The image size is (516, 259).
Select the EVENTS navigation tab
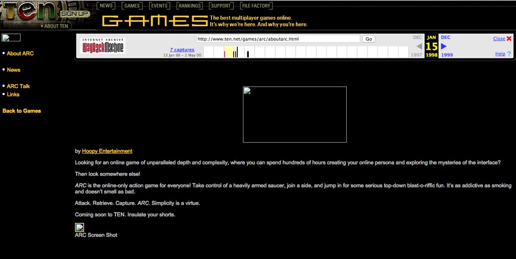tap(159, 6)
